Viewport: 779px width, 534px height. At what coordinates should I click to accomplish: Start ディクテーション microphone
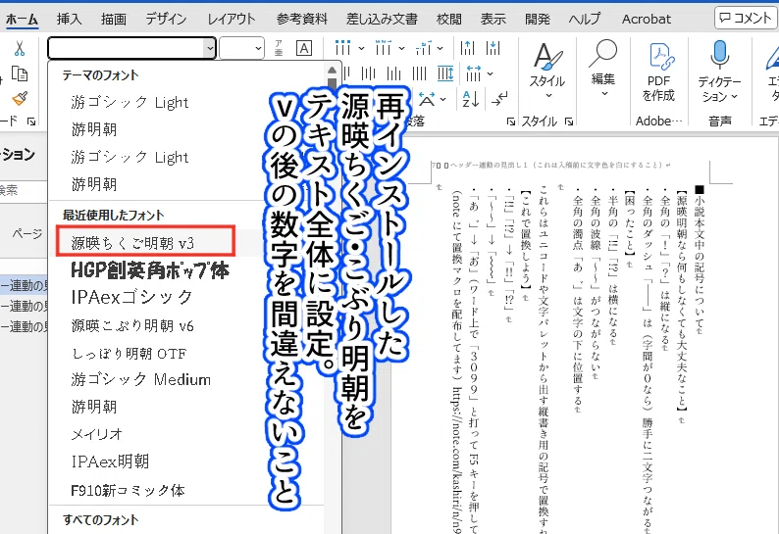(719, 72)
